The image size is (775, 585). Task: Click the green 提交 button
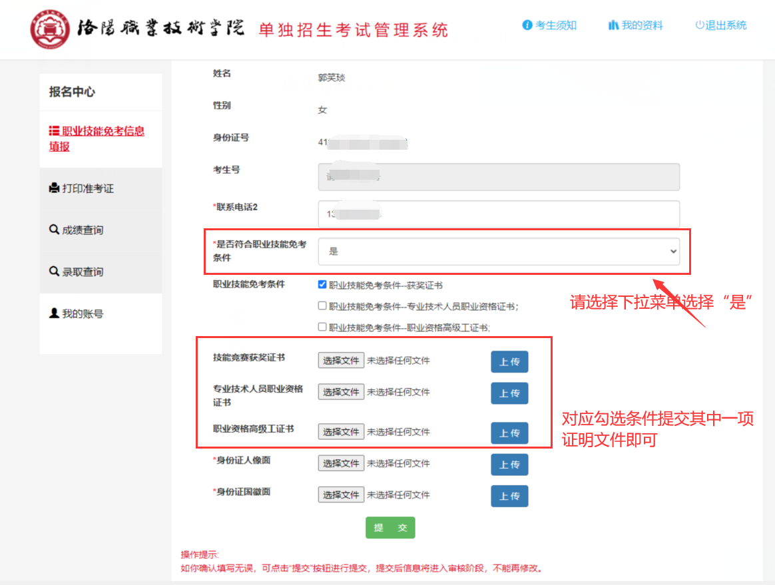pyautogui.click(x=390, y=528)
